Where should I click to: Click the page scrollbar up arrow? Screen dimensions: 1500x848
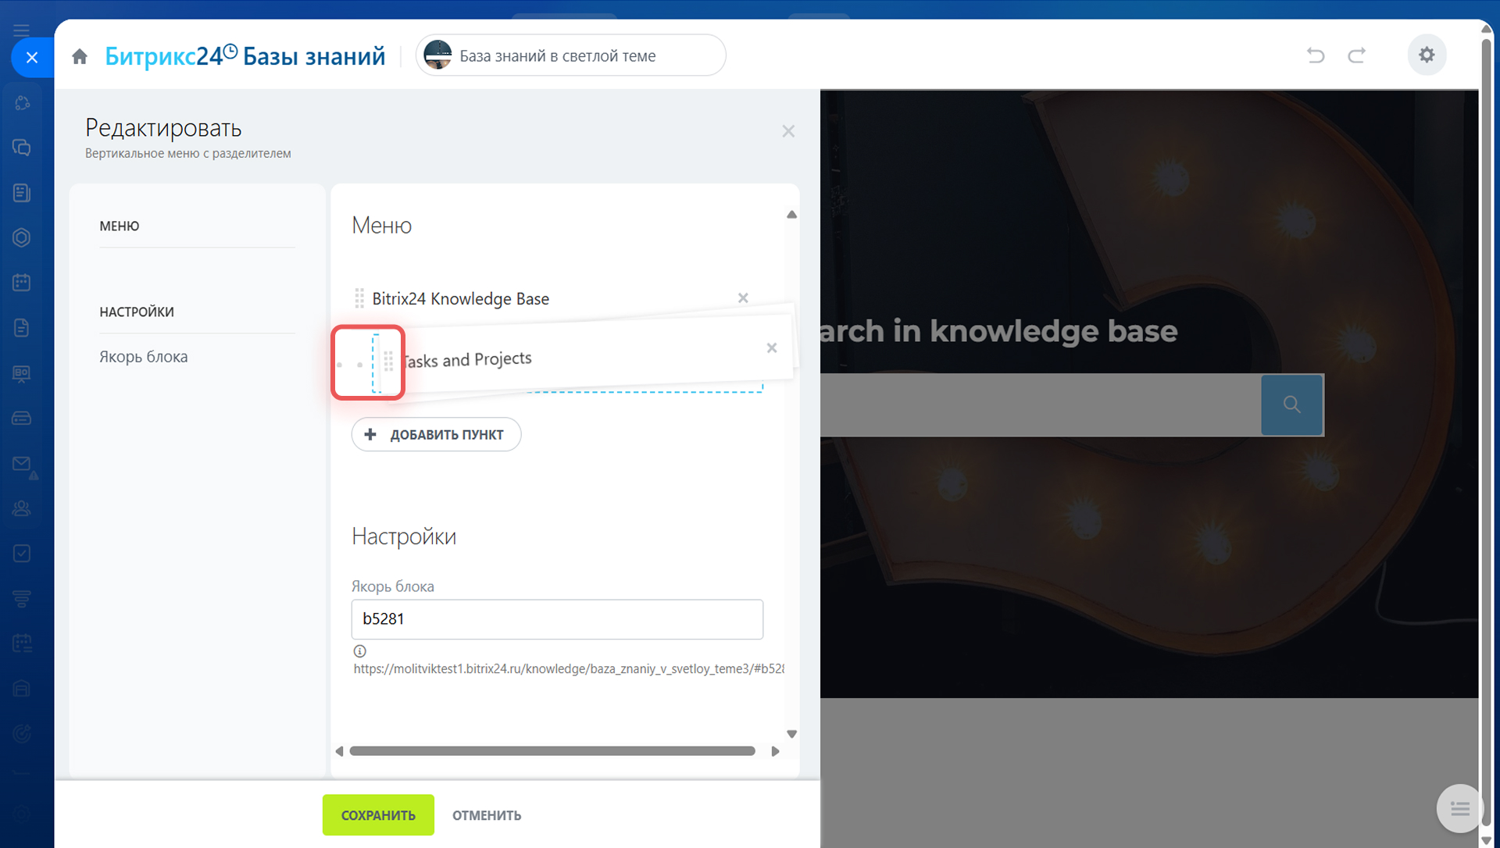click(1487, 28)
